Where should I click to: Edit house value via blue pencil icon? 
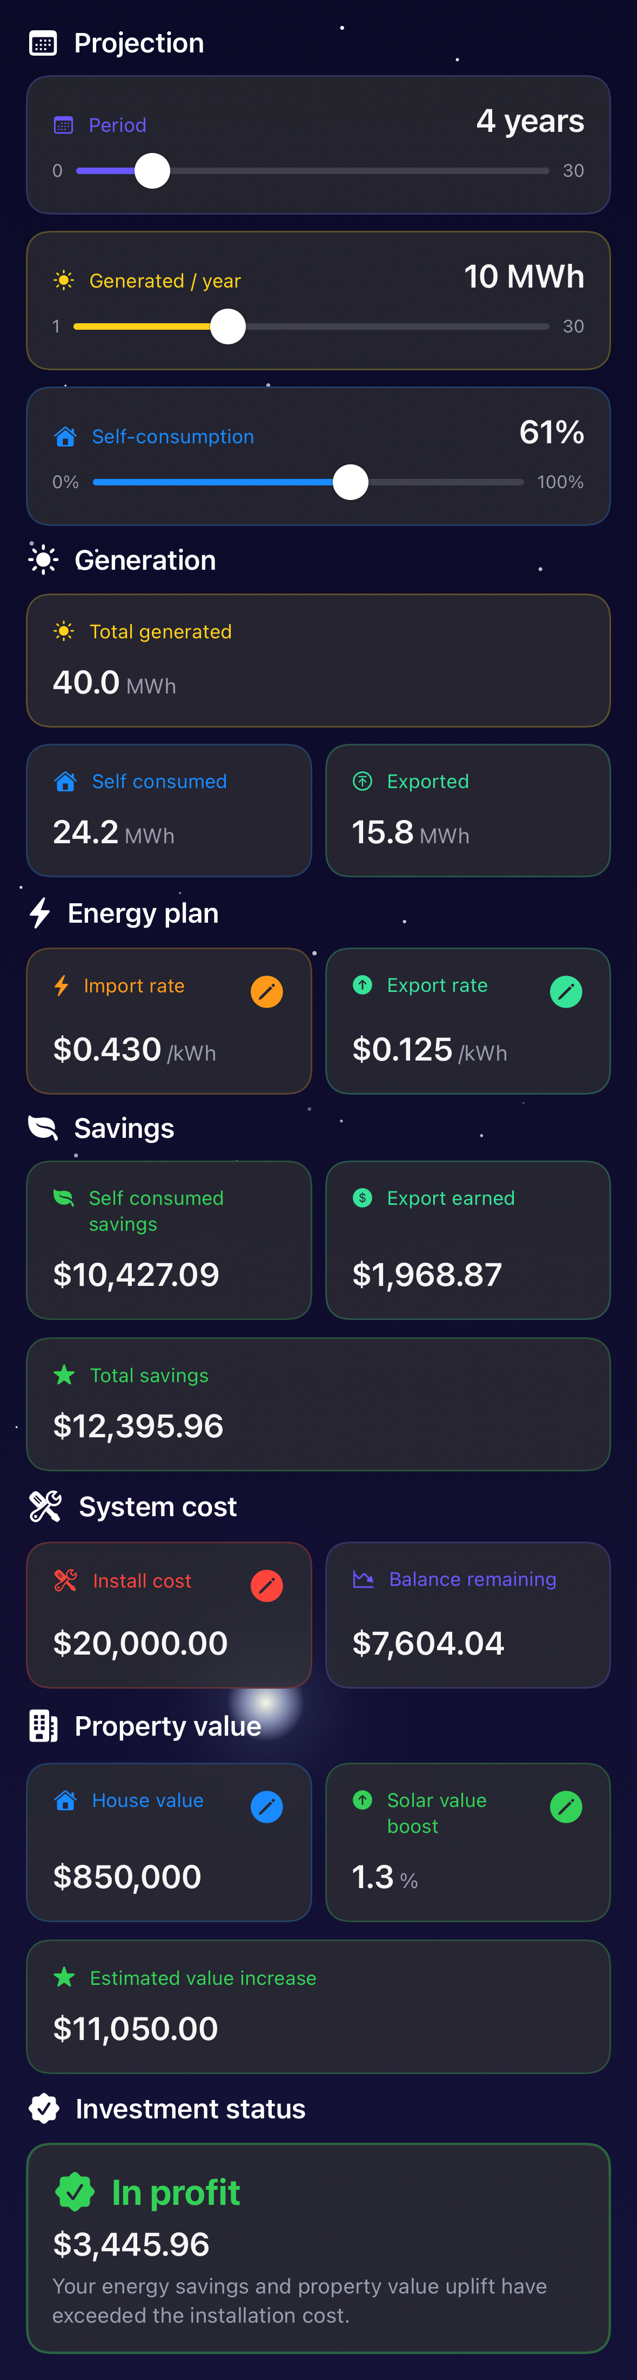click(x=267, y=1806)
